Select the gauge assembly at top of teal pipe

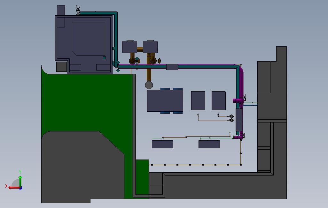coord(78,10)
